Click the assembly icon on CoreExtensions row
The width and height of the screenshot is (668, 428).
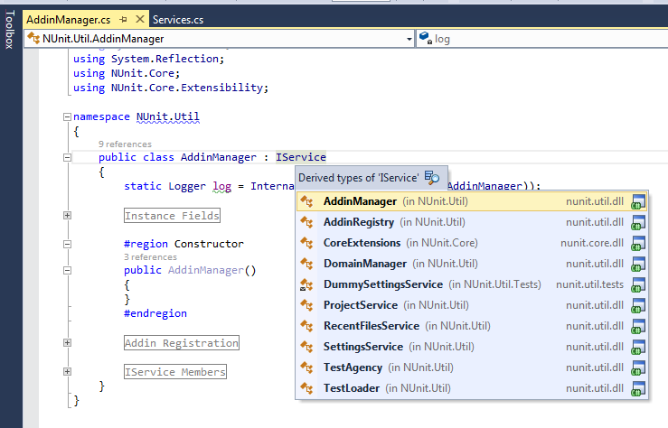point(638,244)
